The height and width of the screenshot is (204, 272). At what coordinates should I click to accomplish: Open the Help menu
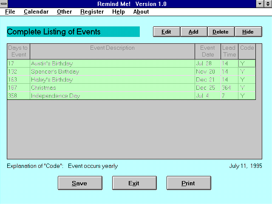(x=119, y=12)
